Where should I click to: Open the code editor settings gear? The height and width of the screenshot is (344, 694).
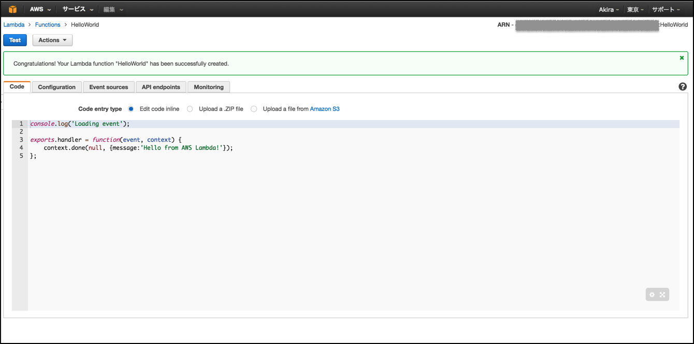[651, 294]
